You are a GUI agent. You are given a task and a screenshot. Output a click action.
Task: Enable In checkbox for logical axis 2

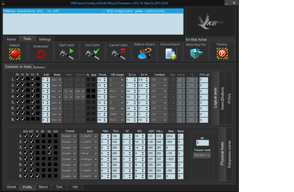coord(28,85)
